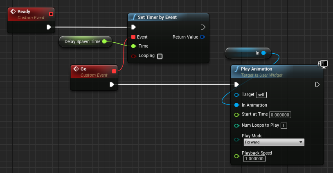Click the Go node's custom event icon

point(76,69)
